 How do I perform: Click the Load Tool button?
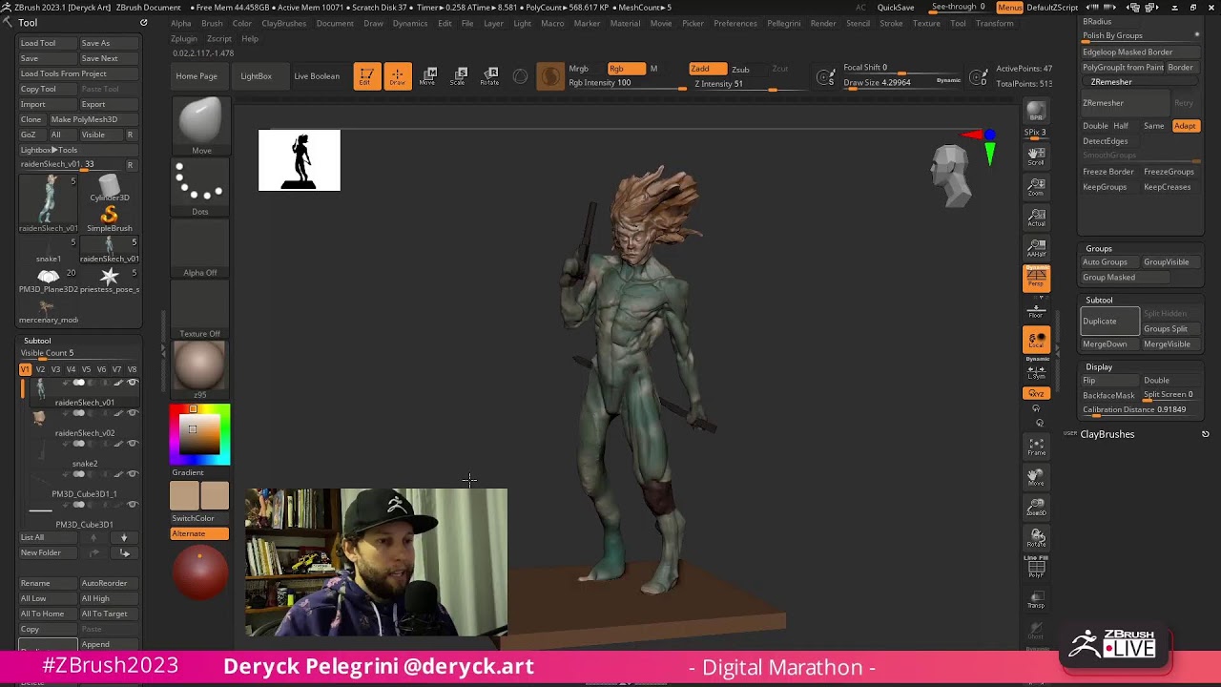pos(47,43)
